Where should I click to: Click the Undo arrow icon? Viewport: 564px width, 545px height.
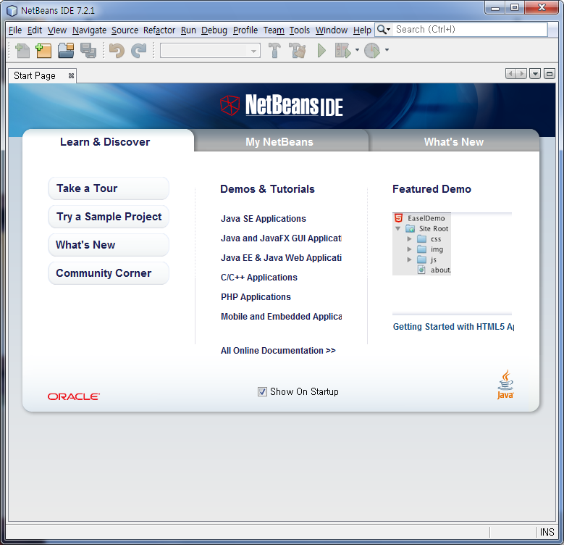[117, 51]
